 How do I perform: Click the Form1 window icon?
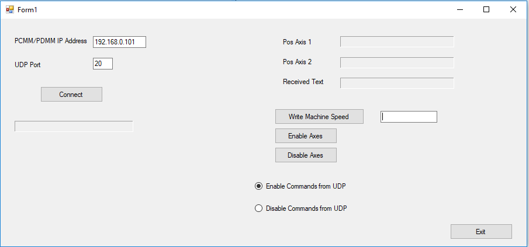[x=10, y=9]
